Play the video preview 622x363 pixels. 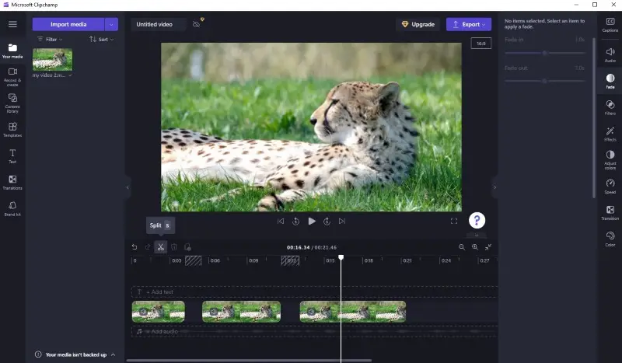(x=312, y=222)
